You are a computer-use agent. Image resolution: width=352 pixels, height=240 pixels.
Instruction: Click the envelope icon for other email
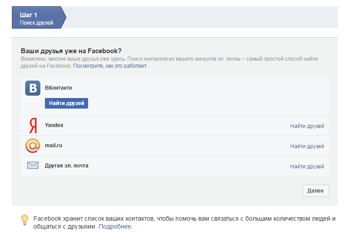(x=33, y=166)
